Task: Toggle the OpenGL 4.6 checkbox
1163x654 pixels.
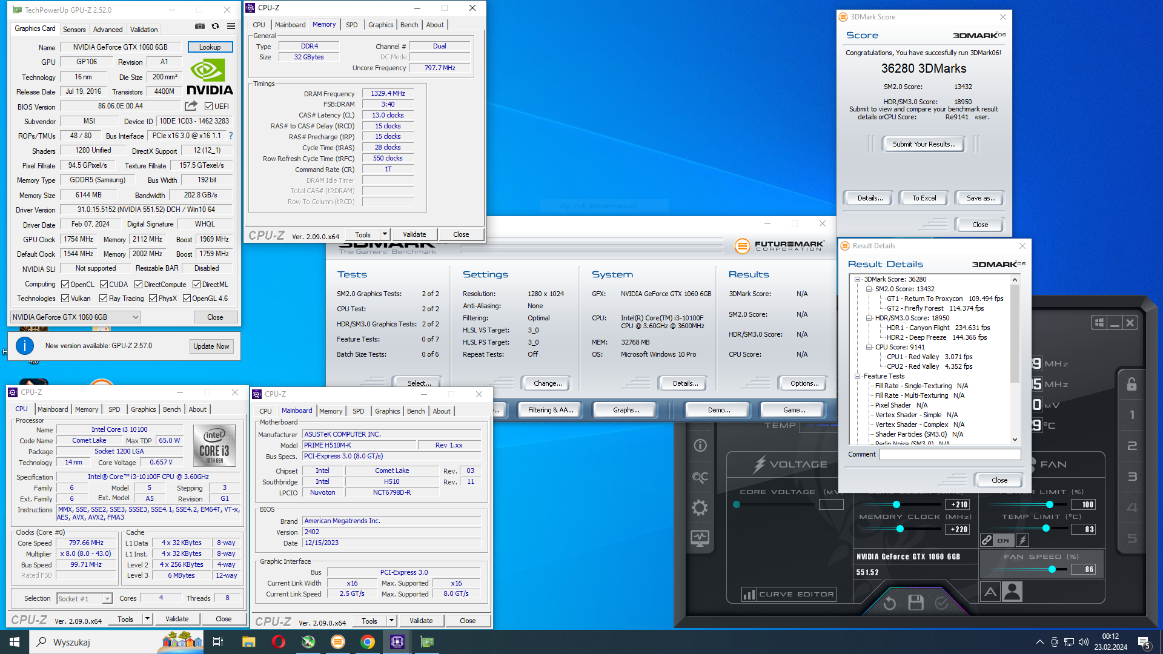Action: pos(187,299)
